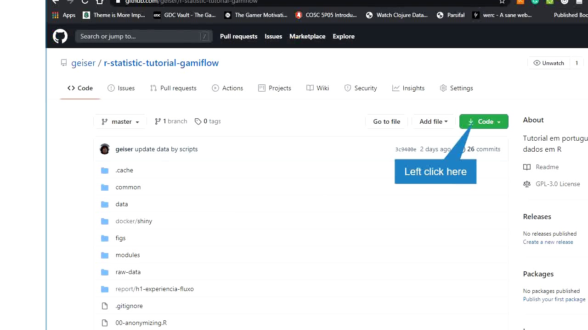Open werc - A sane web bookmark

click(x=503, y=15)
